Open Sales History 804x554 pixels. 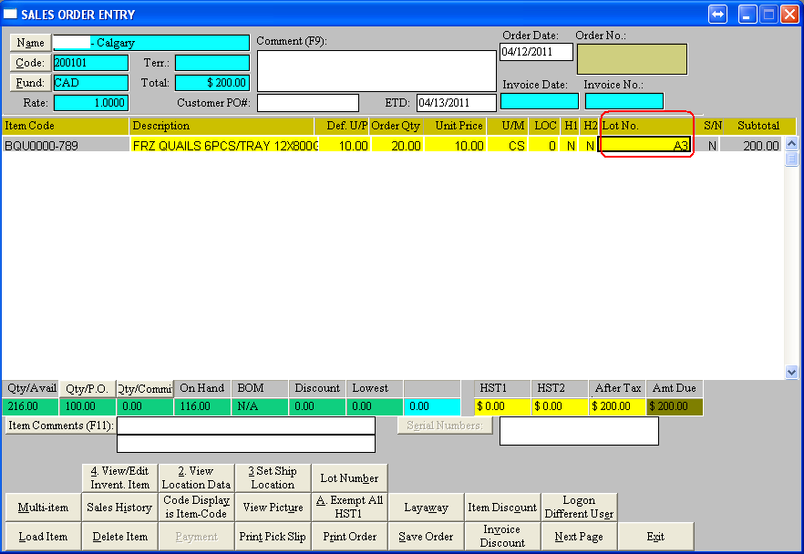tap(119, 508)
